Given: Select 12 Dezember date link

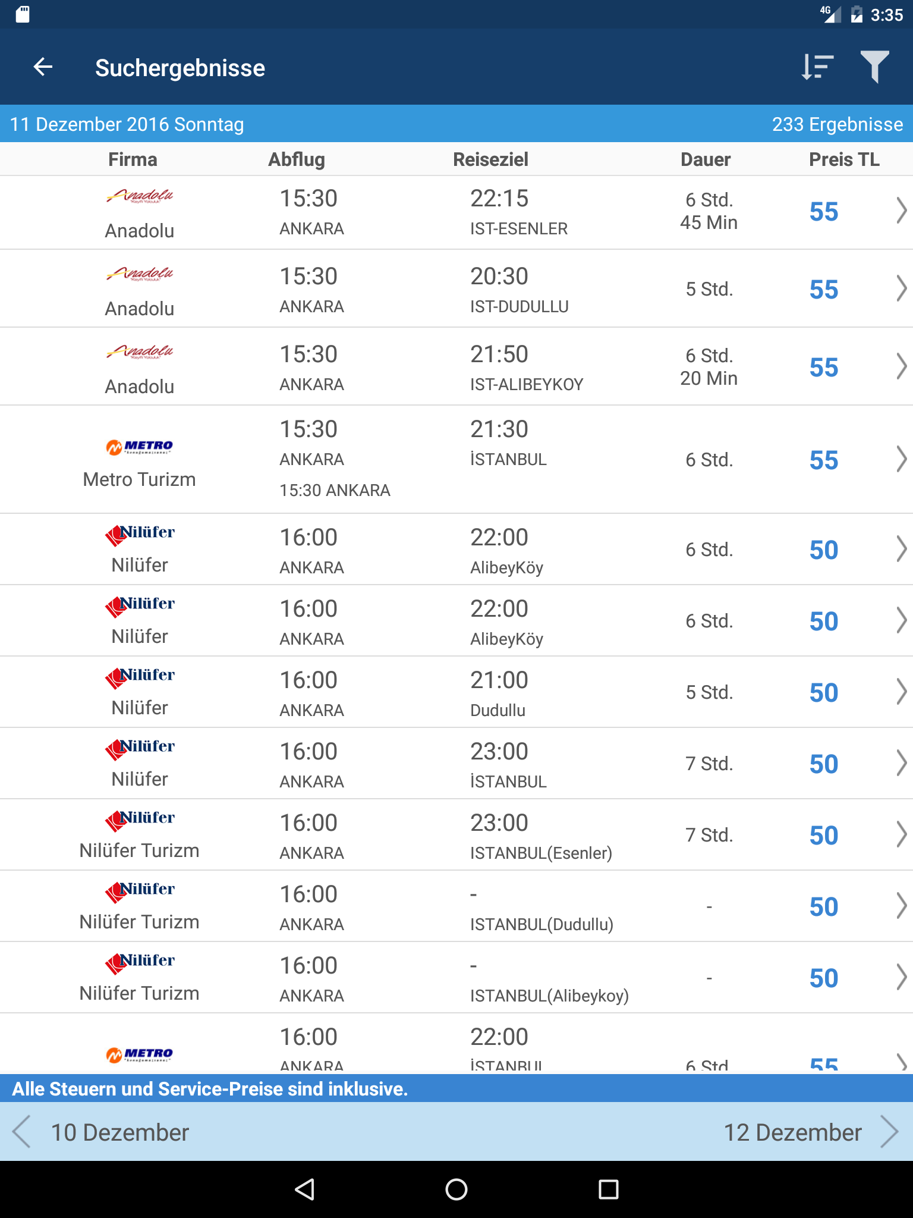Looking at the screenshot, I should [792, 1132].
